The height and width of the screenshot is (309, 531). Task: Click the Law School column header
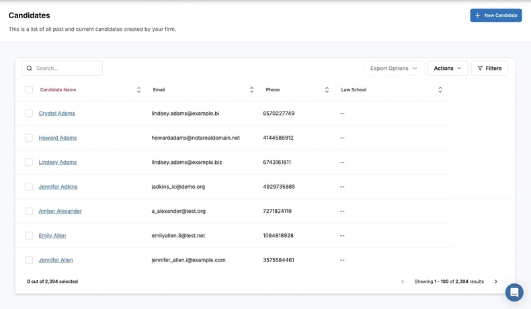click(354, 90)
